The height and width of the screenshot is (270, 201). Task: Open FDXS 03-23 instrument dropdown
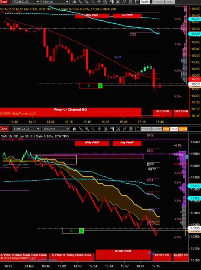click(x=27, y=129)
